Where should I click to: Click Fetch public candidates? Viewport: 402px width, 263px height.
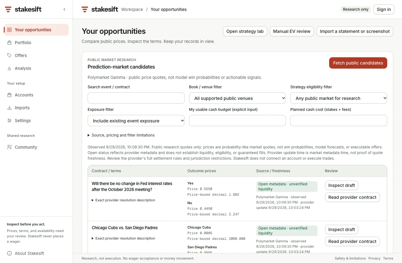pyautogui.click(x=358, y=63)
